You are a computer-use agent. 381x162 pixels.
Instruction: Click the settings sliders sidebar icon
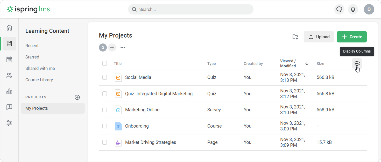(x=9, y=123)
